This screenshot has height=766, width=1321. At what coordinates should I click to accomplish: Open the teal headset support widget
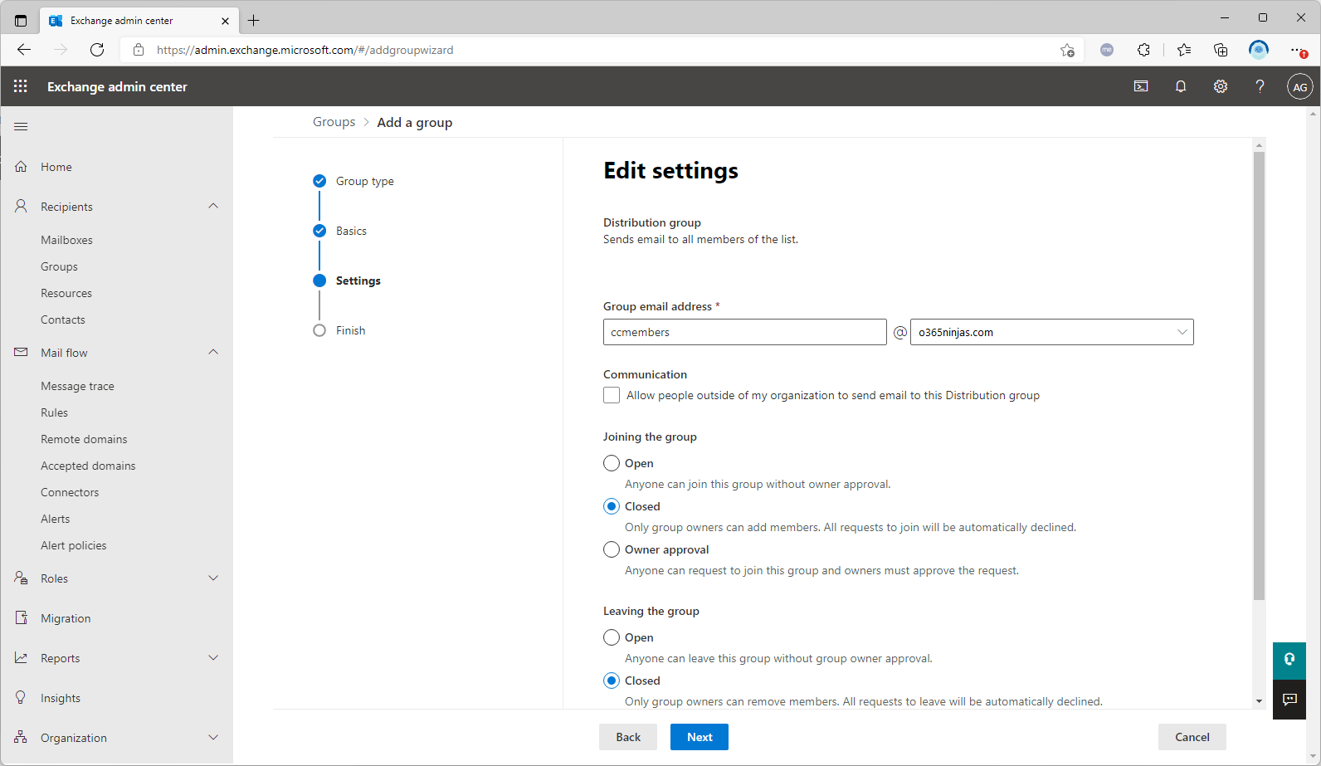click(1289, 660)
